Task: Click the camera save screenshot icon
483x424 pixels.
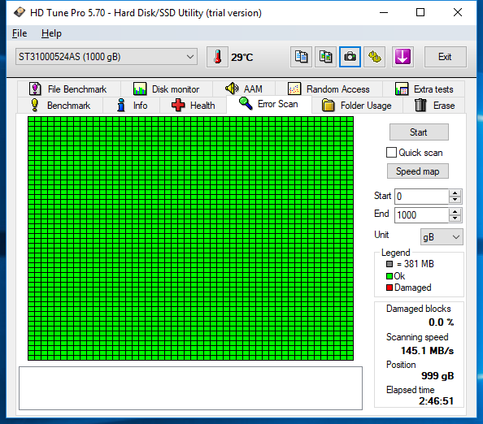Action: click(350, 57)
